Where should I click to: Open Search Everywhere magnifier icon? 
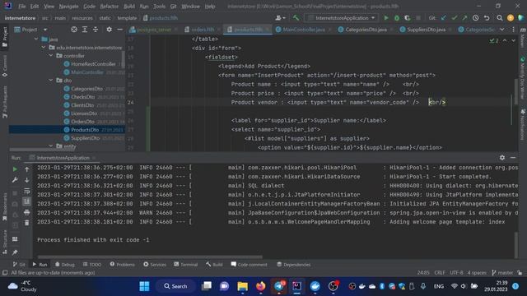point(500,18)
